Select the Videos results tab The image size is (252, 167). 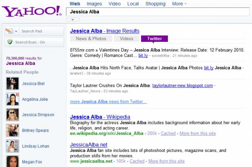(x=126, y=39)
